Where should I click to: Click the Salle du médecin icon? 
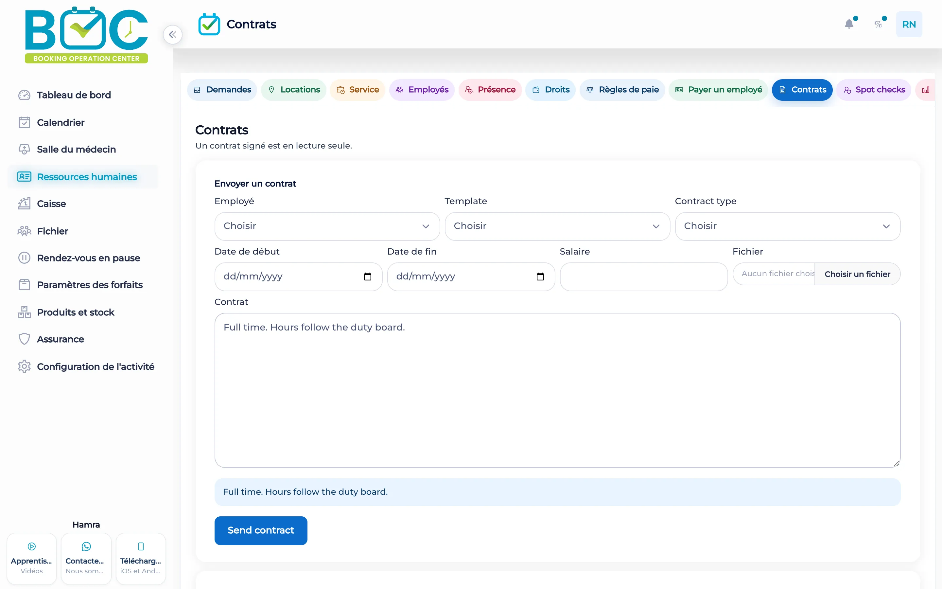click(24, 149)
